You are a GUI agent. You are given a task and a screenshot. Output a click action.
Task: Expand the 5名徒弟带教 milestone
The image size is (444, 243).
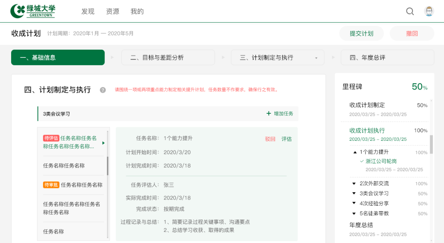(354, 213)
